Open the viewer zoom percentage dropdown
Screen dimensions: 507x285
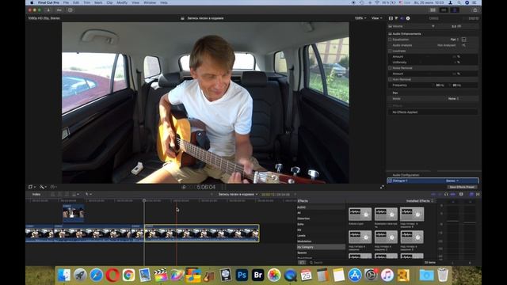[360, 18]
